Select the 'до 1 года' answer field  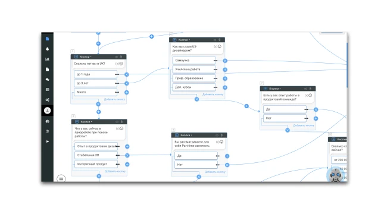tap(95, 74)
